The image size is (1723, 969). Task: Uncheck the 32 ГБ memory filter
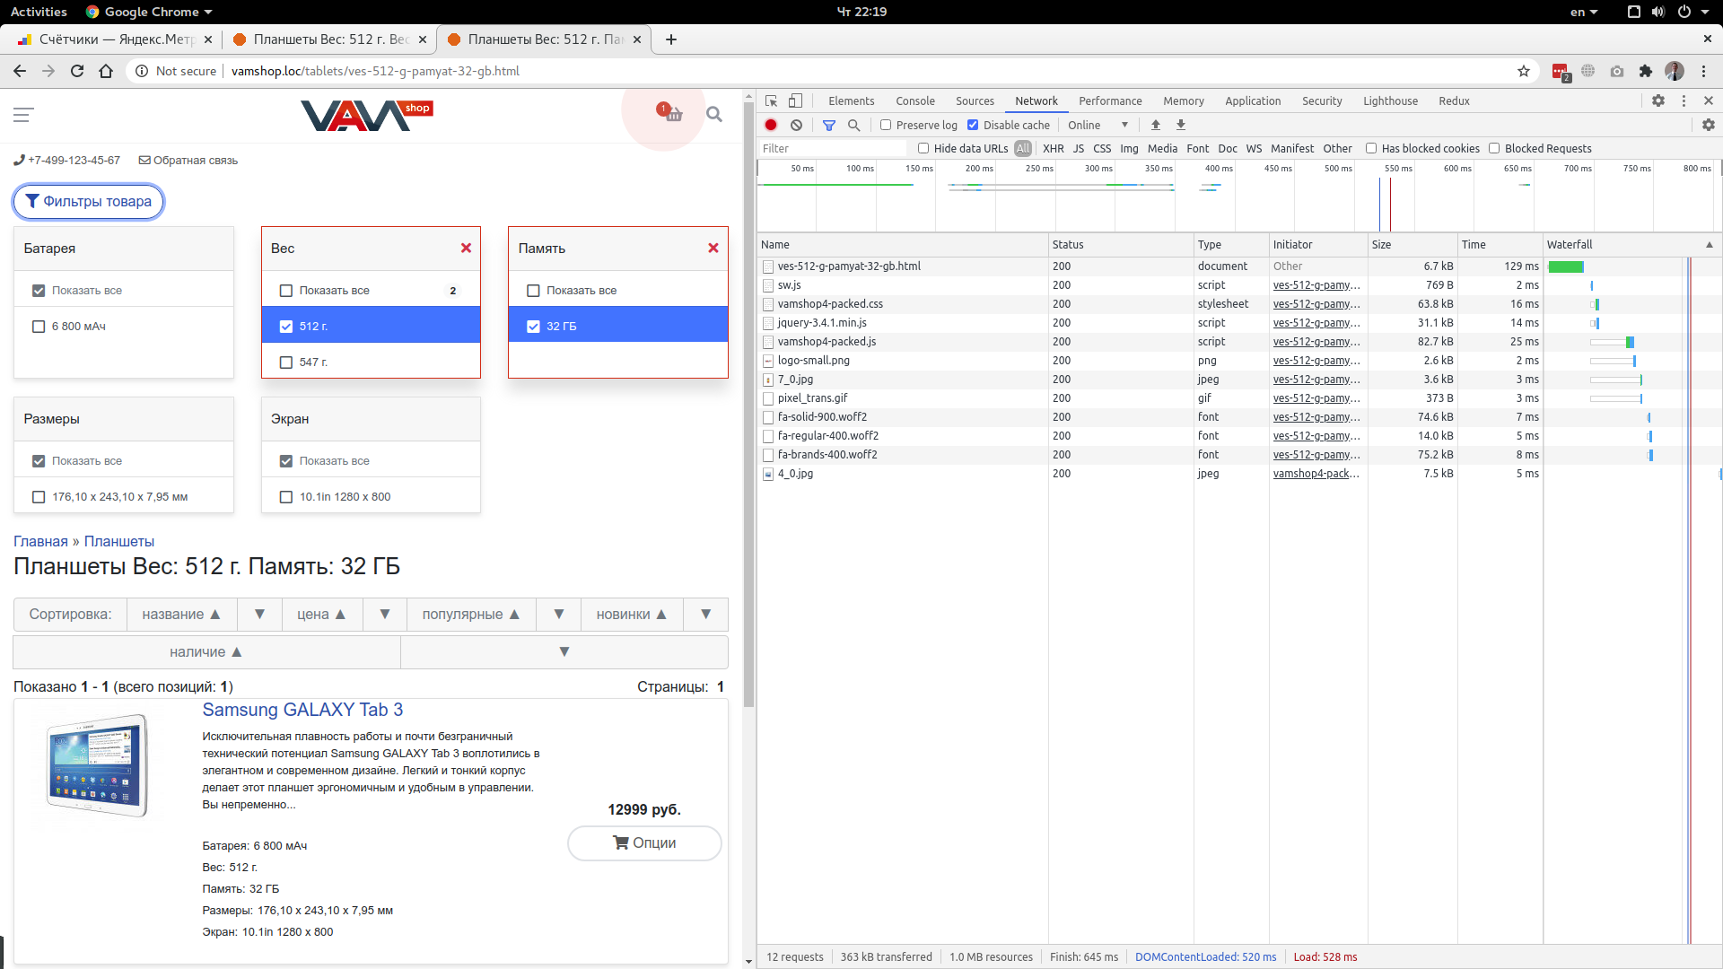(533, 327)
